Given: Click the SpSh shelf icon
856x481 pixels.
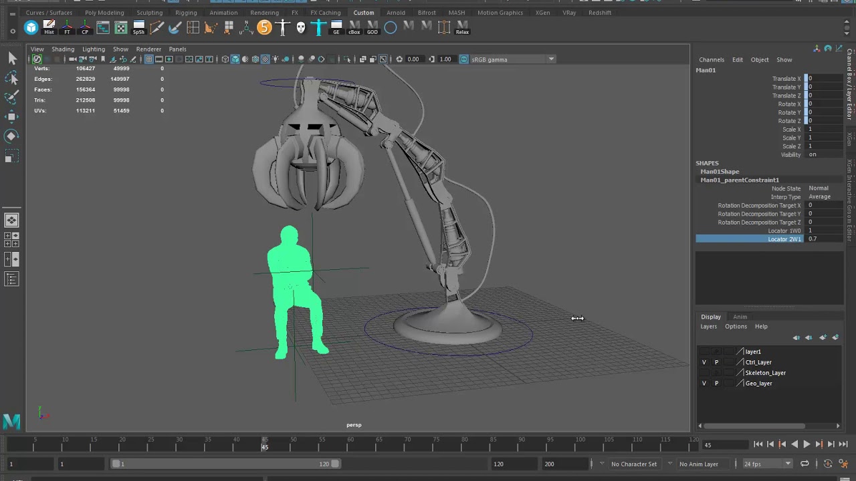Looking at the screenshot, I should tap(138, 27).
